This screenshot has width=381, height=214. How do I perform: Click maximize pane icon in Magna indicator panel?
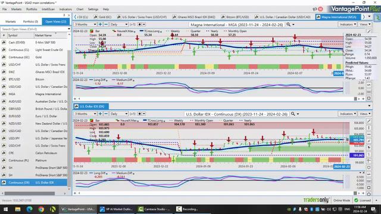[369, 98]
